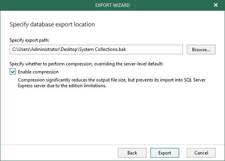Place cursor at C:\Users start of path

pos(13,49)
